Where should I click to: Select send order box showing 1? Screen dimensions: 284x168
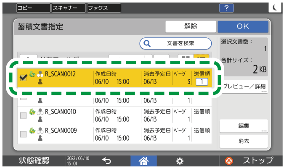click(202, 82)
